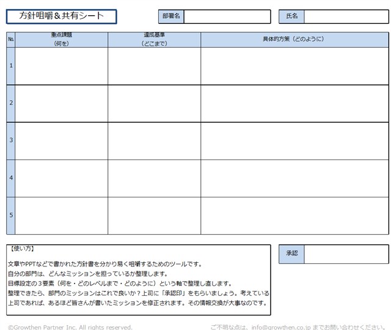Screen dimensions: 391x330
Task: Select the 達成基準 column header
Action: (154, 39)
